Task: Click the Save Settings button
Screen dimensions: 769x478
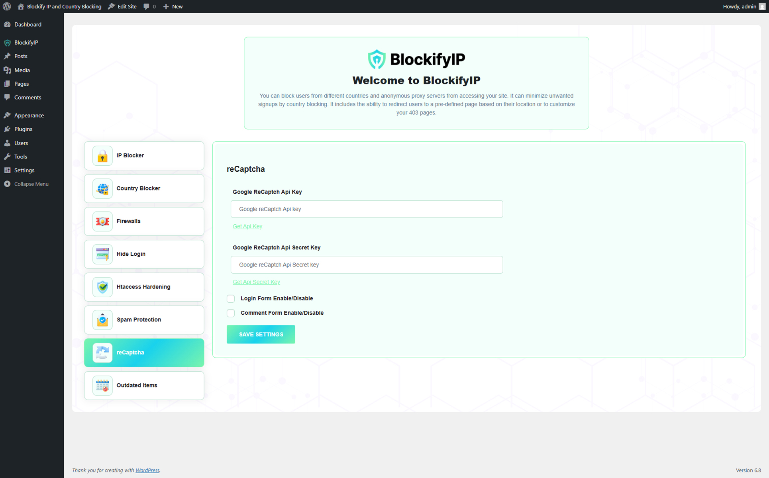Action: coord(261,334)
